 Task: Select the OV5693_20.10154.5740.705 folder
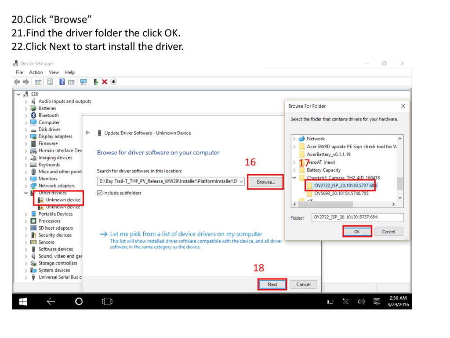(x=341, y=194)
